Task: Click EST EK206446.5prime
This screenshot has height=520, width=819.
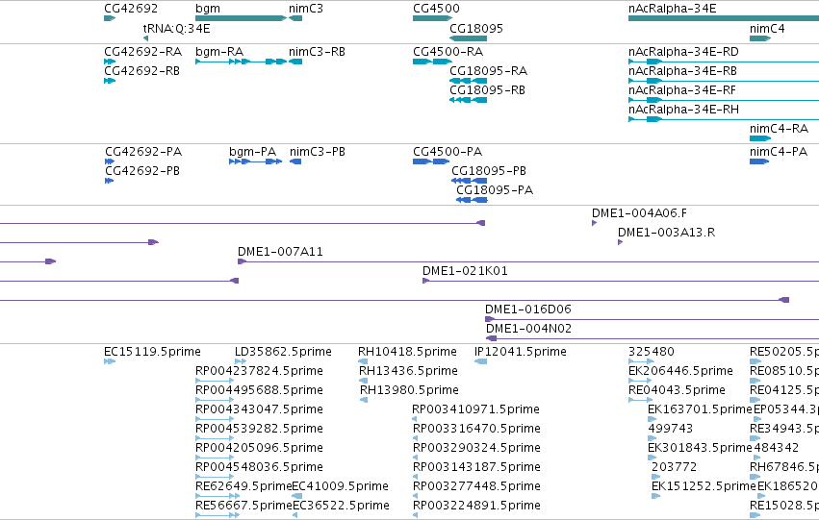Action: 680,371
